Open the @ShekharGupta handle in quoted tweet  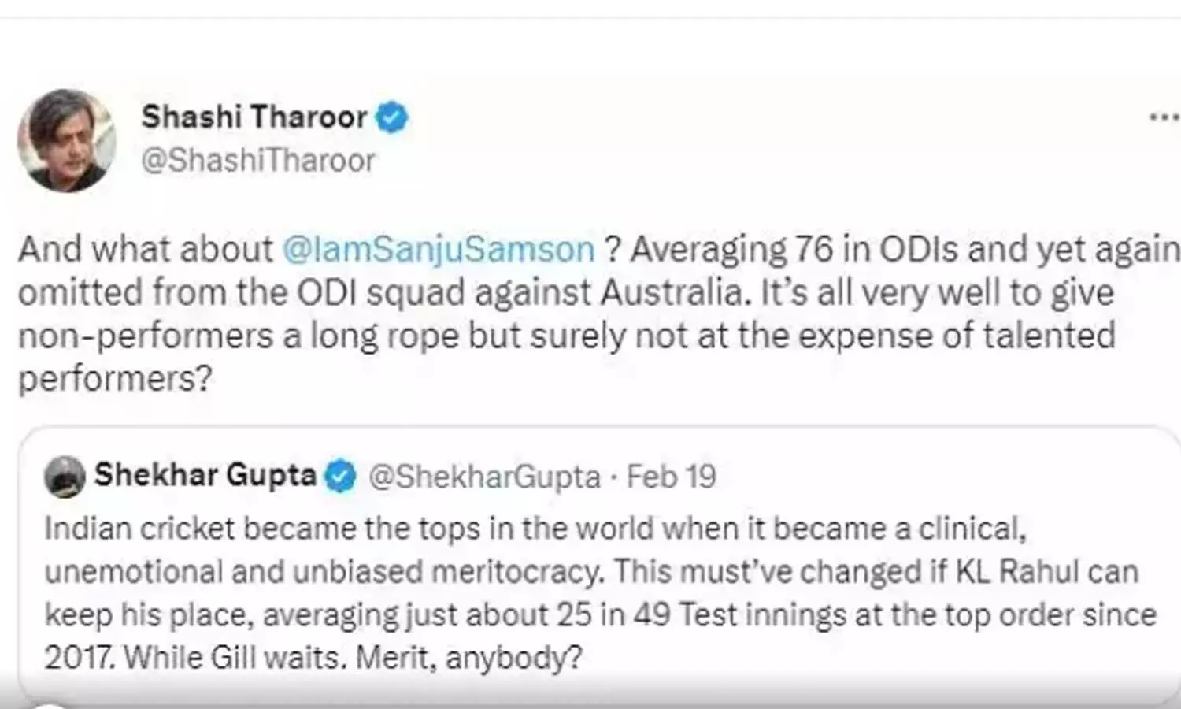coord(484,477)
